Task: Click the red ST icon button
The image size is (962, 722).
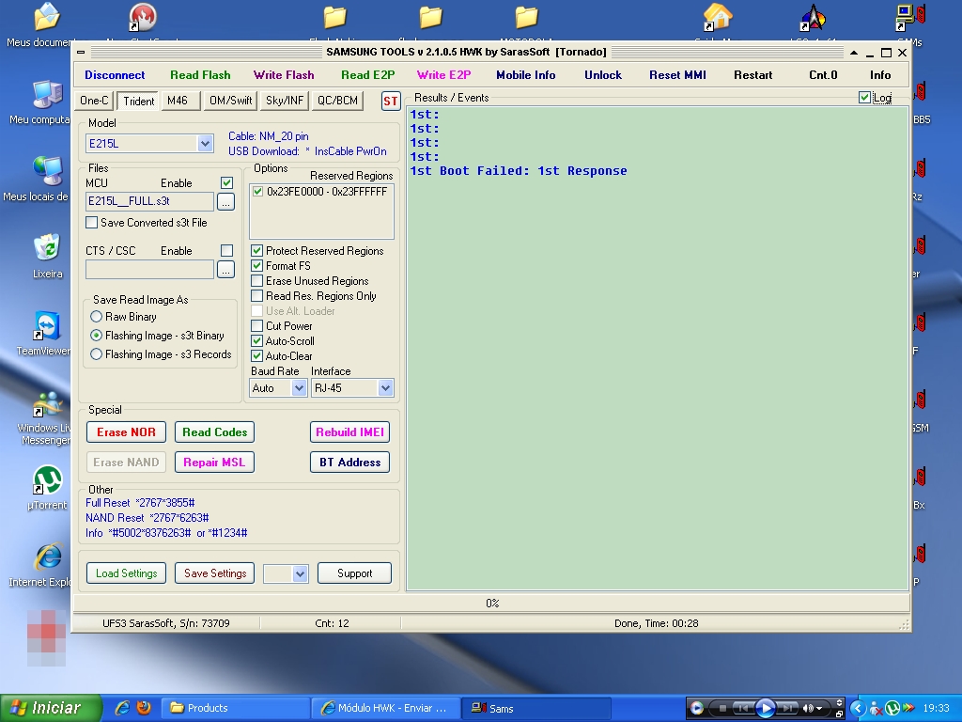Action: click(x=391, y=102)
